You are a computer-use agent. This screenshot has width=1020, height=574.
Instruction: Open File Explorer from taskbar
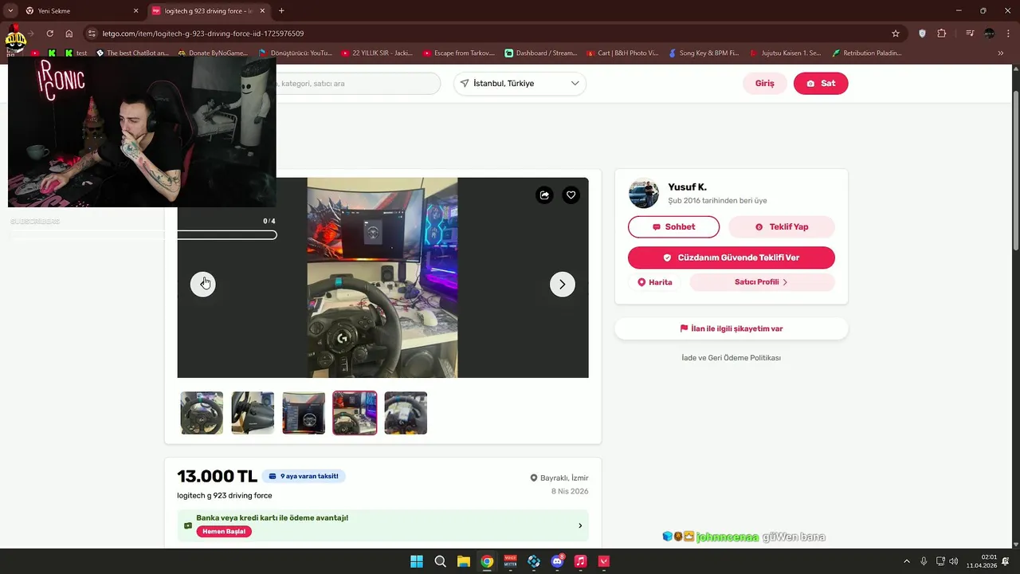pos(463,561)
